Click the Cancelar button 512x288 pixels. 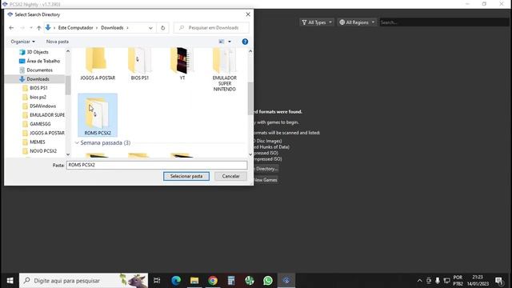(230, 176)
